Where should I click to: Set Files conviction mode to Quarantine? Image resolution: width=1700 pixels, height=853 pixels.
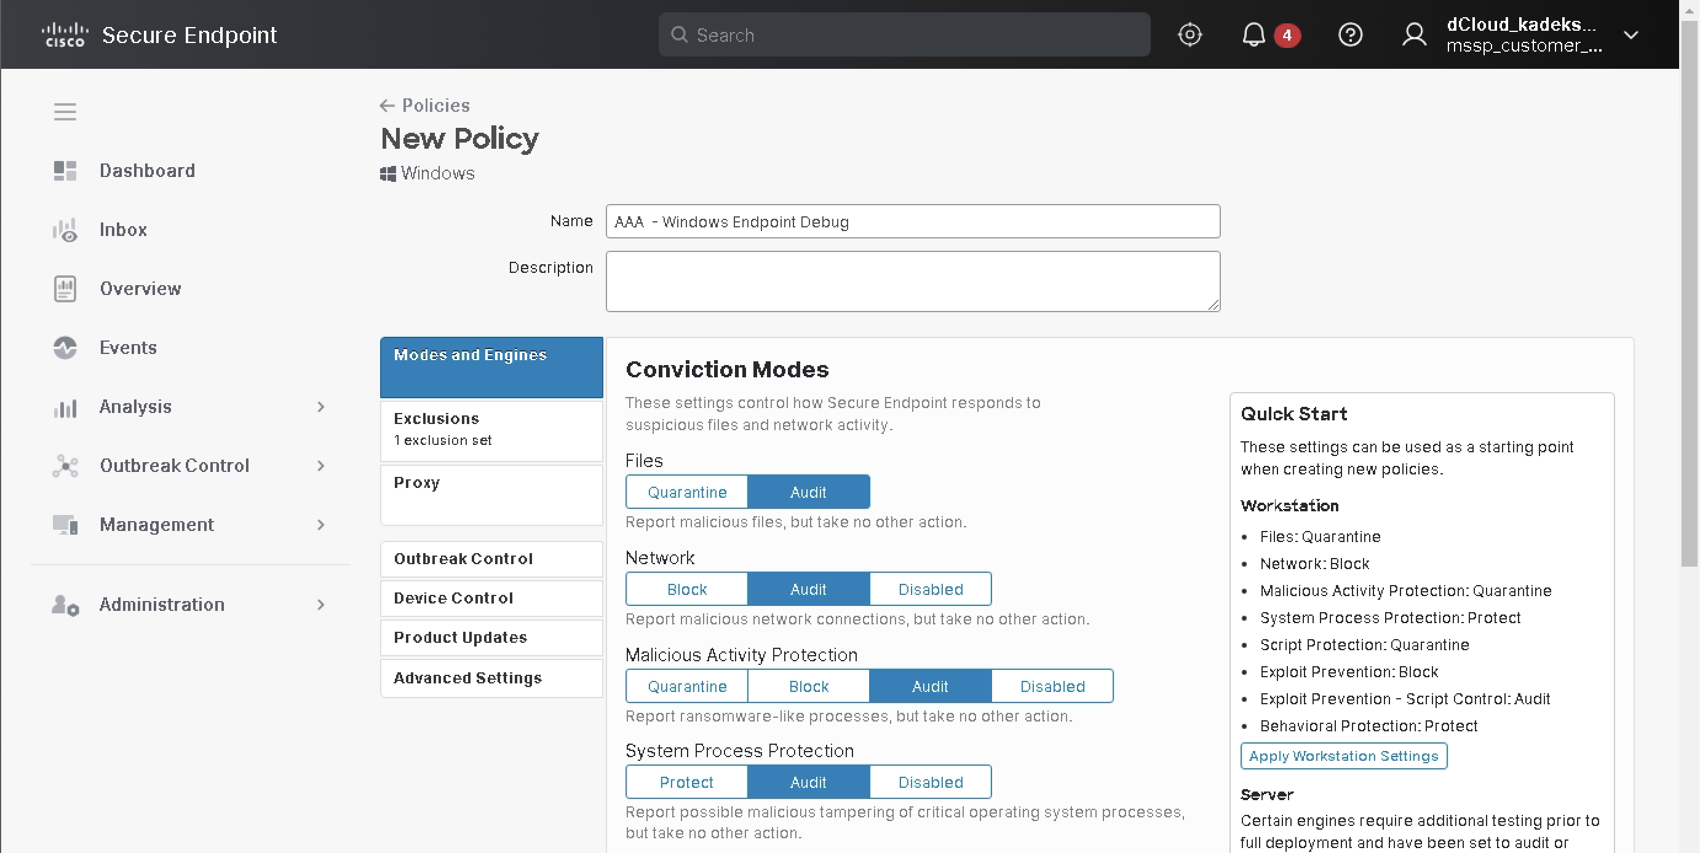coord(686,492)
